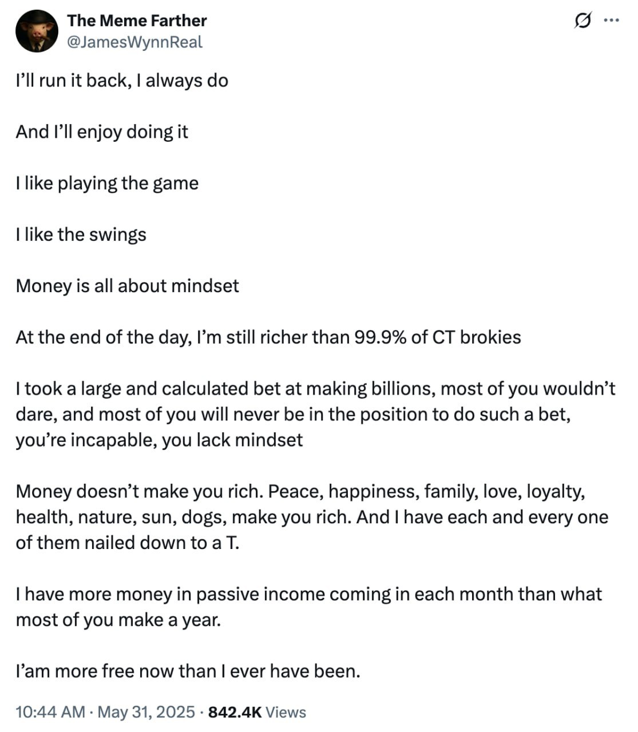This screenshot has width=638, height=732.
Task: Open the 842.4K view count
Action: 235,712
